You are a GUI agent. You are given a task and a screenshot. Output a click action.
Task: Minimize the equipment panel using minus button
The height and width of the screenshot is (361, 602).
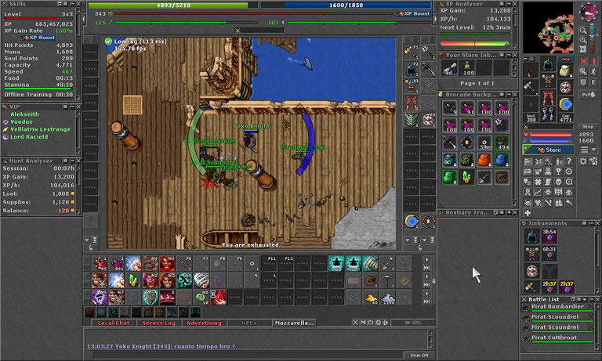[x=527, y=59]
